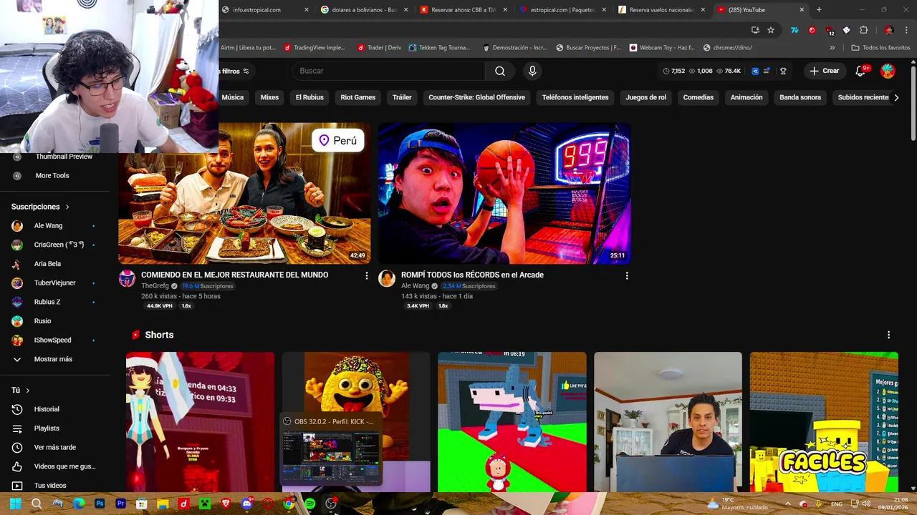Open the IShowSpeed subscription
This screenshot has height=515, width=917.
click(52, 340)
